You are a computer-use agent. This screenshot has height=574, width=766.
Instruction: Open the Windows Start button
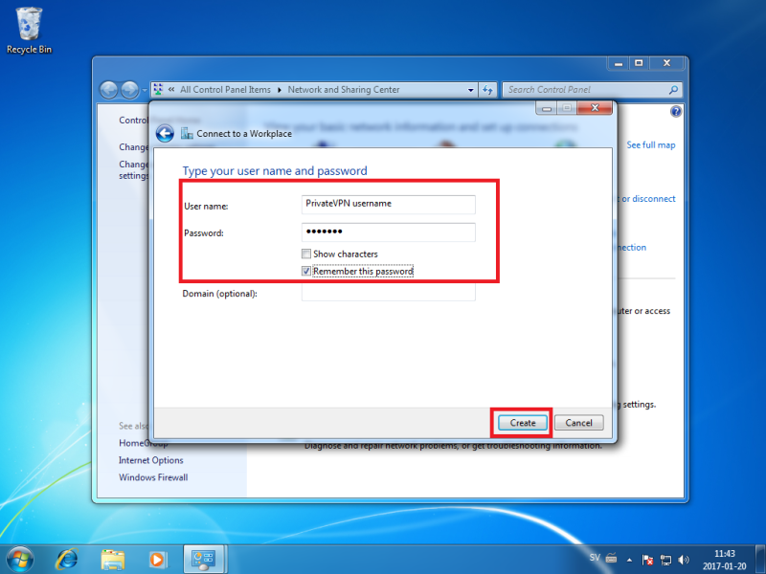coord(20,559)
